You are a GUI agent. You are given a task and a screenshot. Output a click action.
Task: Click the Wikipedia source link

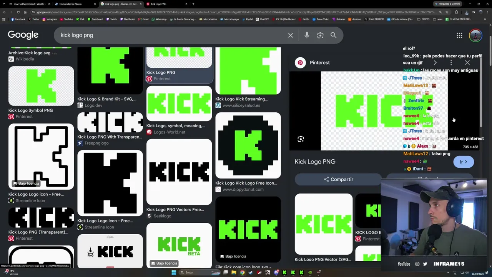point(25,59)
